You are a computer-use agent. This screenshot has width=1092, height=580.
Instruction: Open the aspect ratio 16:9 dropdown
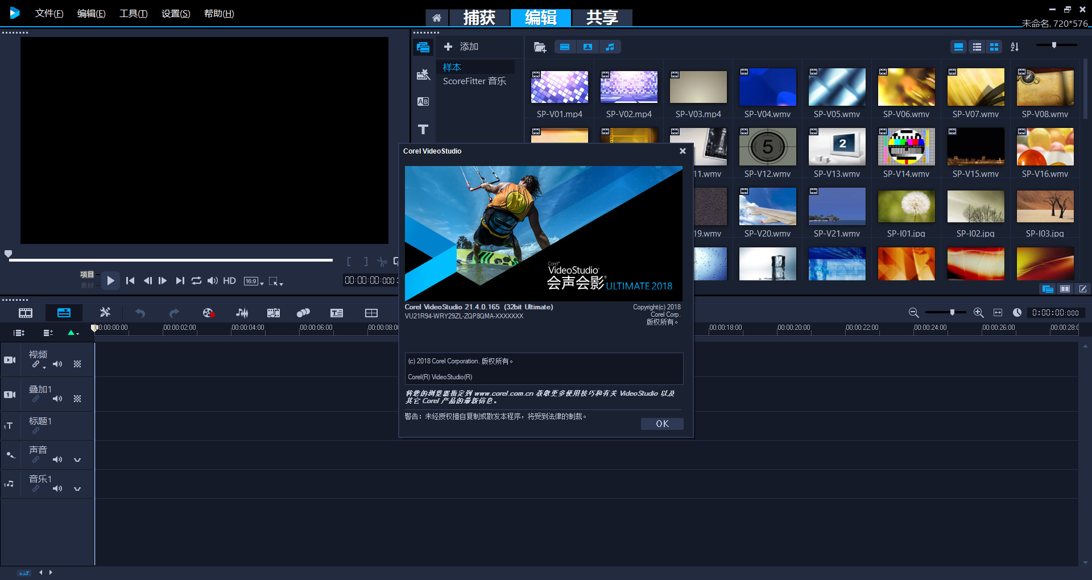click(x=254, y=281)
